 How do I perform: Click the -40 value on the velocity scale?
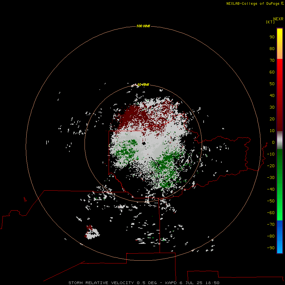tap(271, 189)
